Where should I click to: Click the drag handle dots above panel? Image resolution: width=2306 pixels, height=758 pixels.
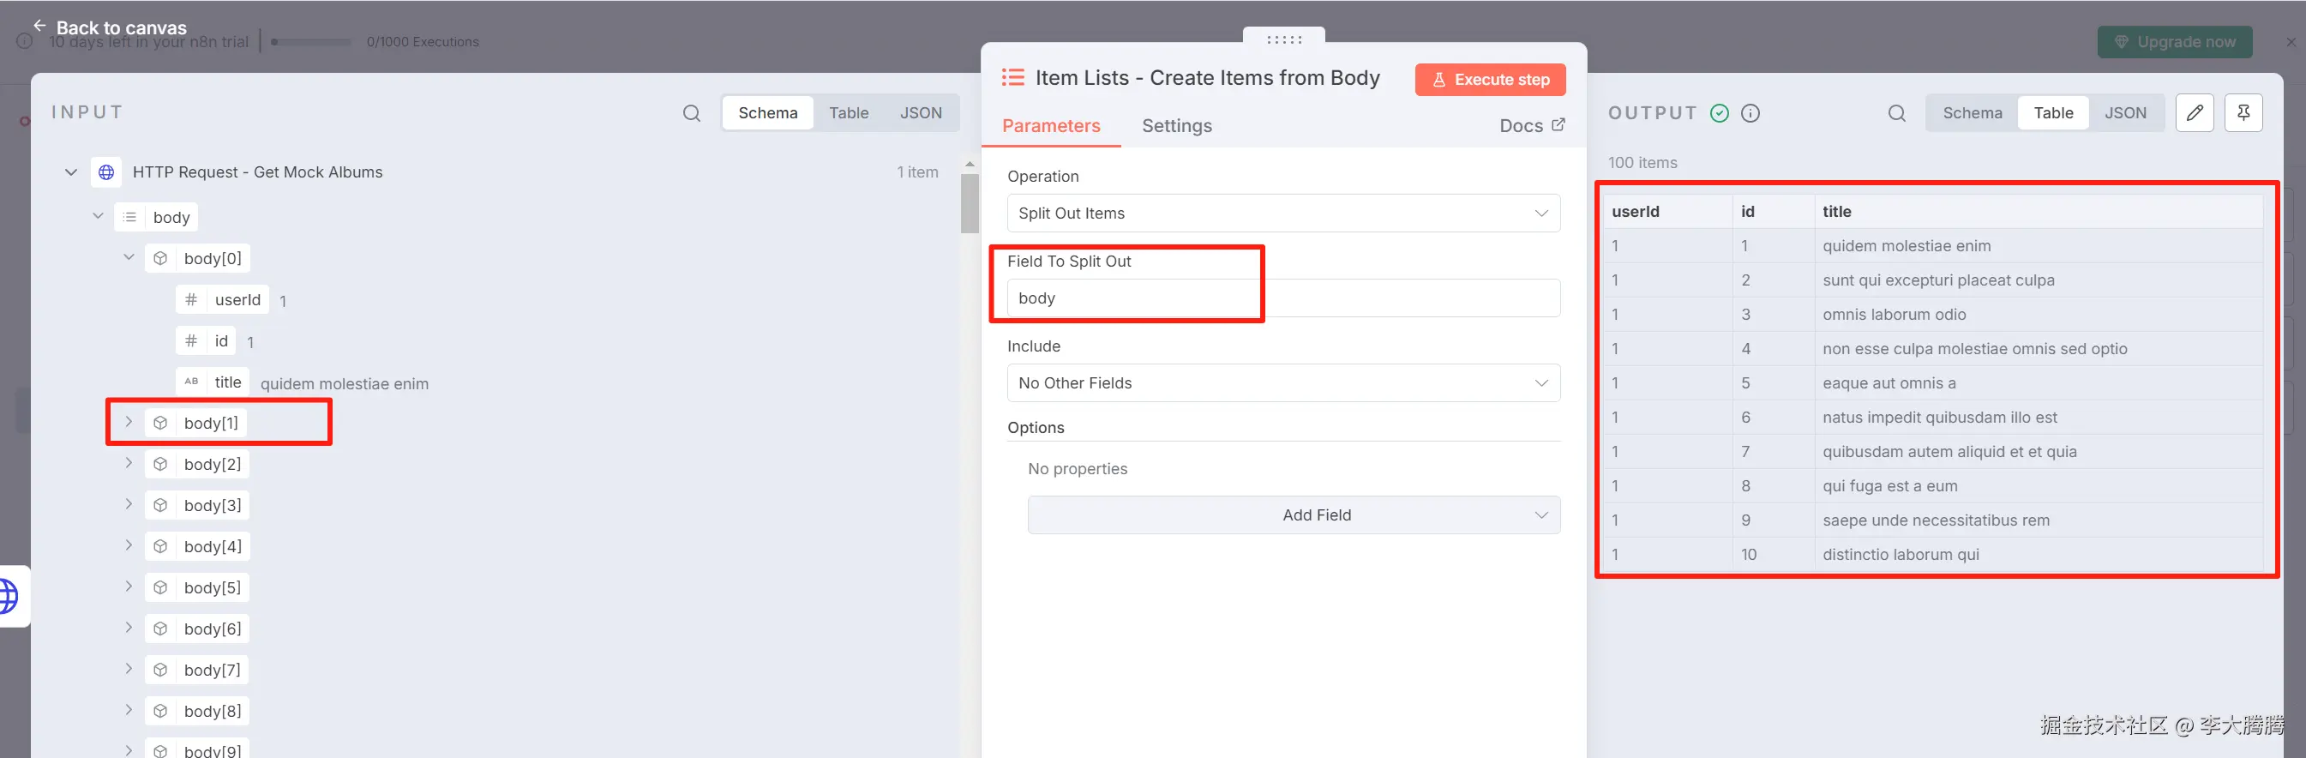(1283, 39)
